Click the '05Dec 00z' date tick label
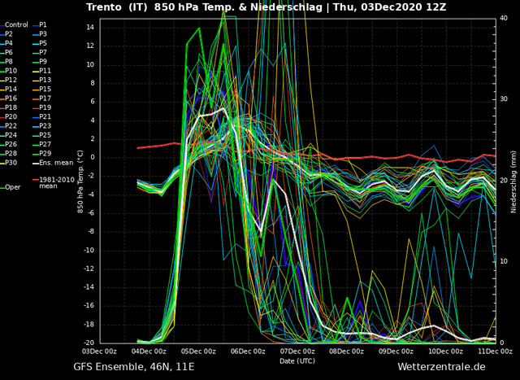 [x=199, y=352]
